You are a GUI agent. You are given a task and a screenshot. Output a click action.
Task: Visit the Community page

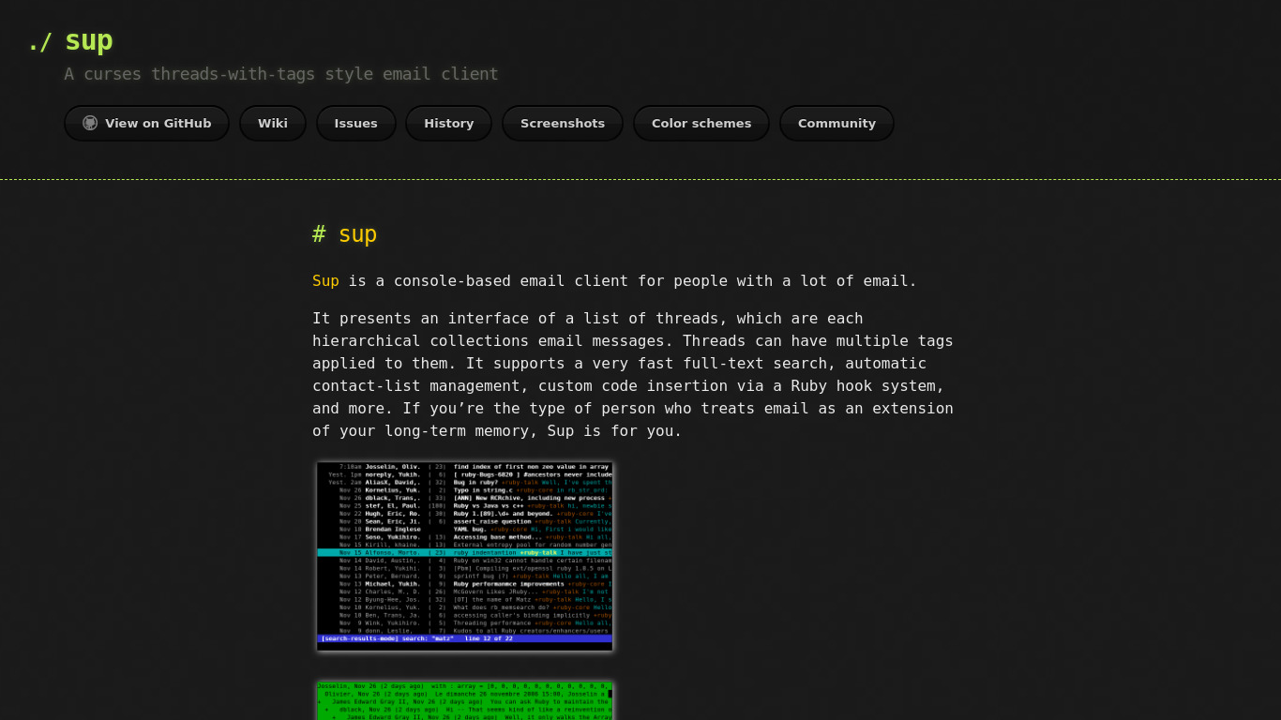click(x=836, y=123)
